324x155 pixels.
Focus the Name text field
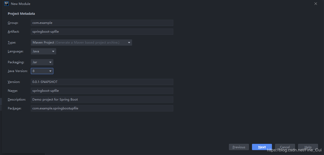[x=102, y=91]
